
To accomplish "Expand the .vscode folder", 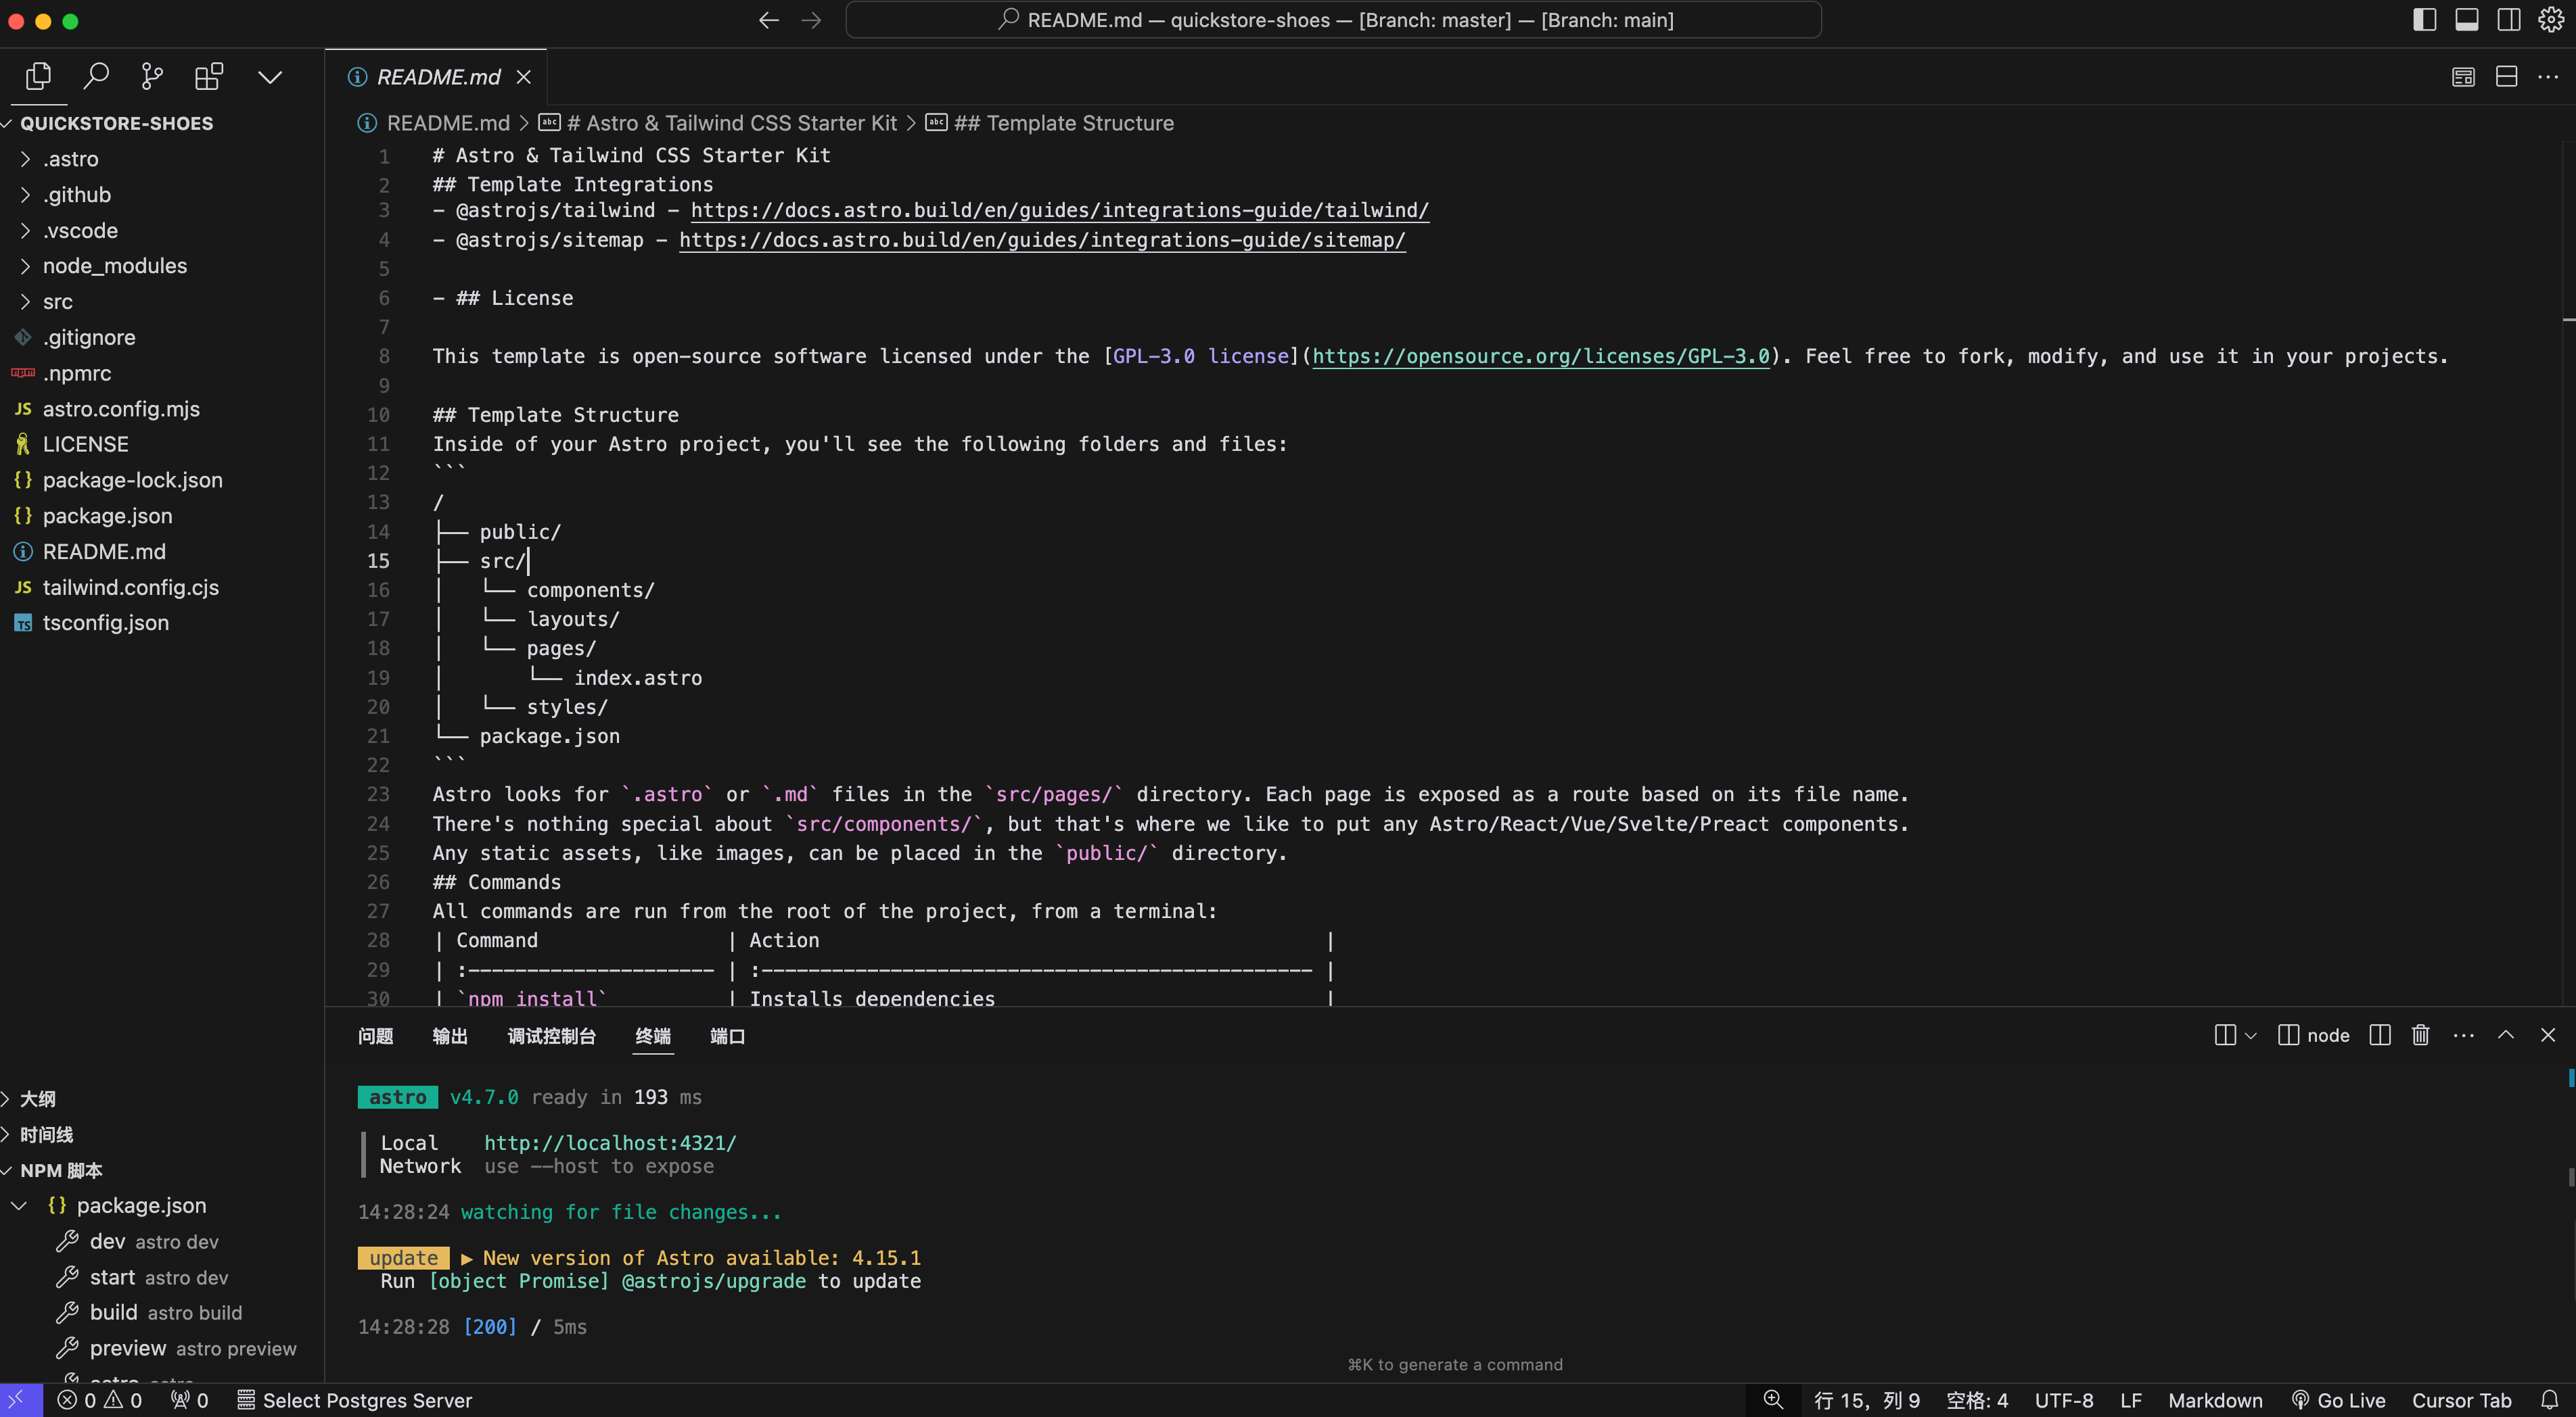I will (x=80, y=231).
